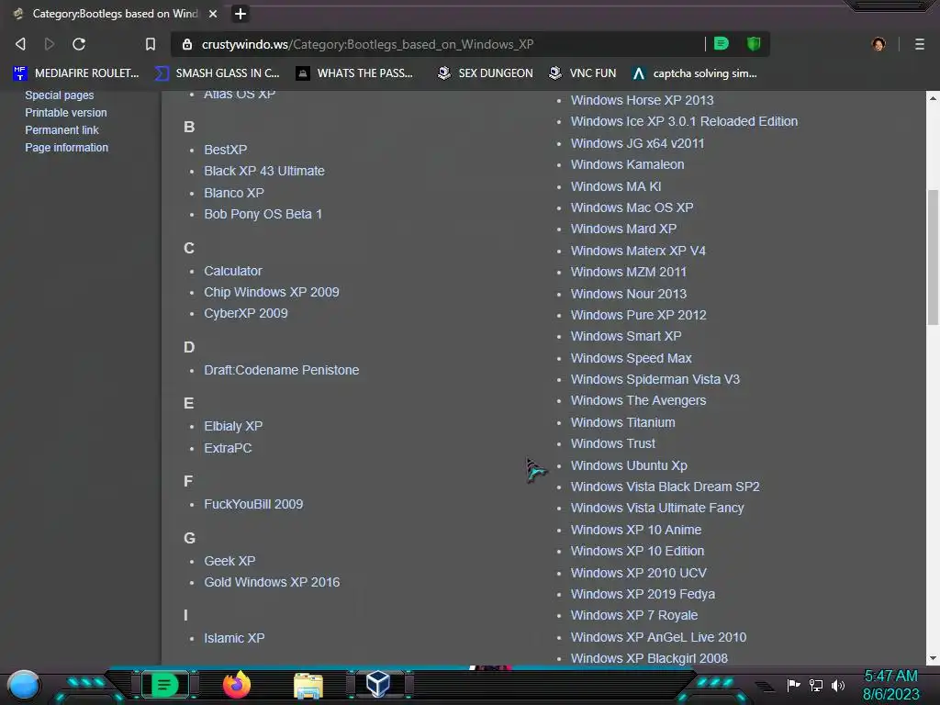Open the Black XP 43 Ultimate link
The width and height of the screenshot is (940, 705).
(264, 171)
